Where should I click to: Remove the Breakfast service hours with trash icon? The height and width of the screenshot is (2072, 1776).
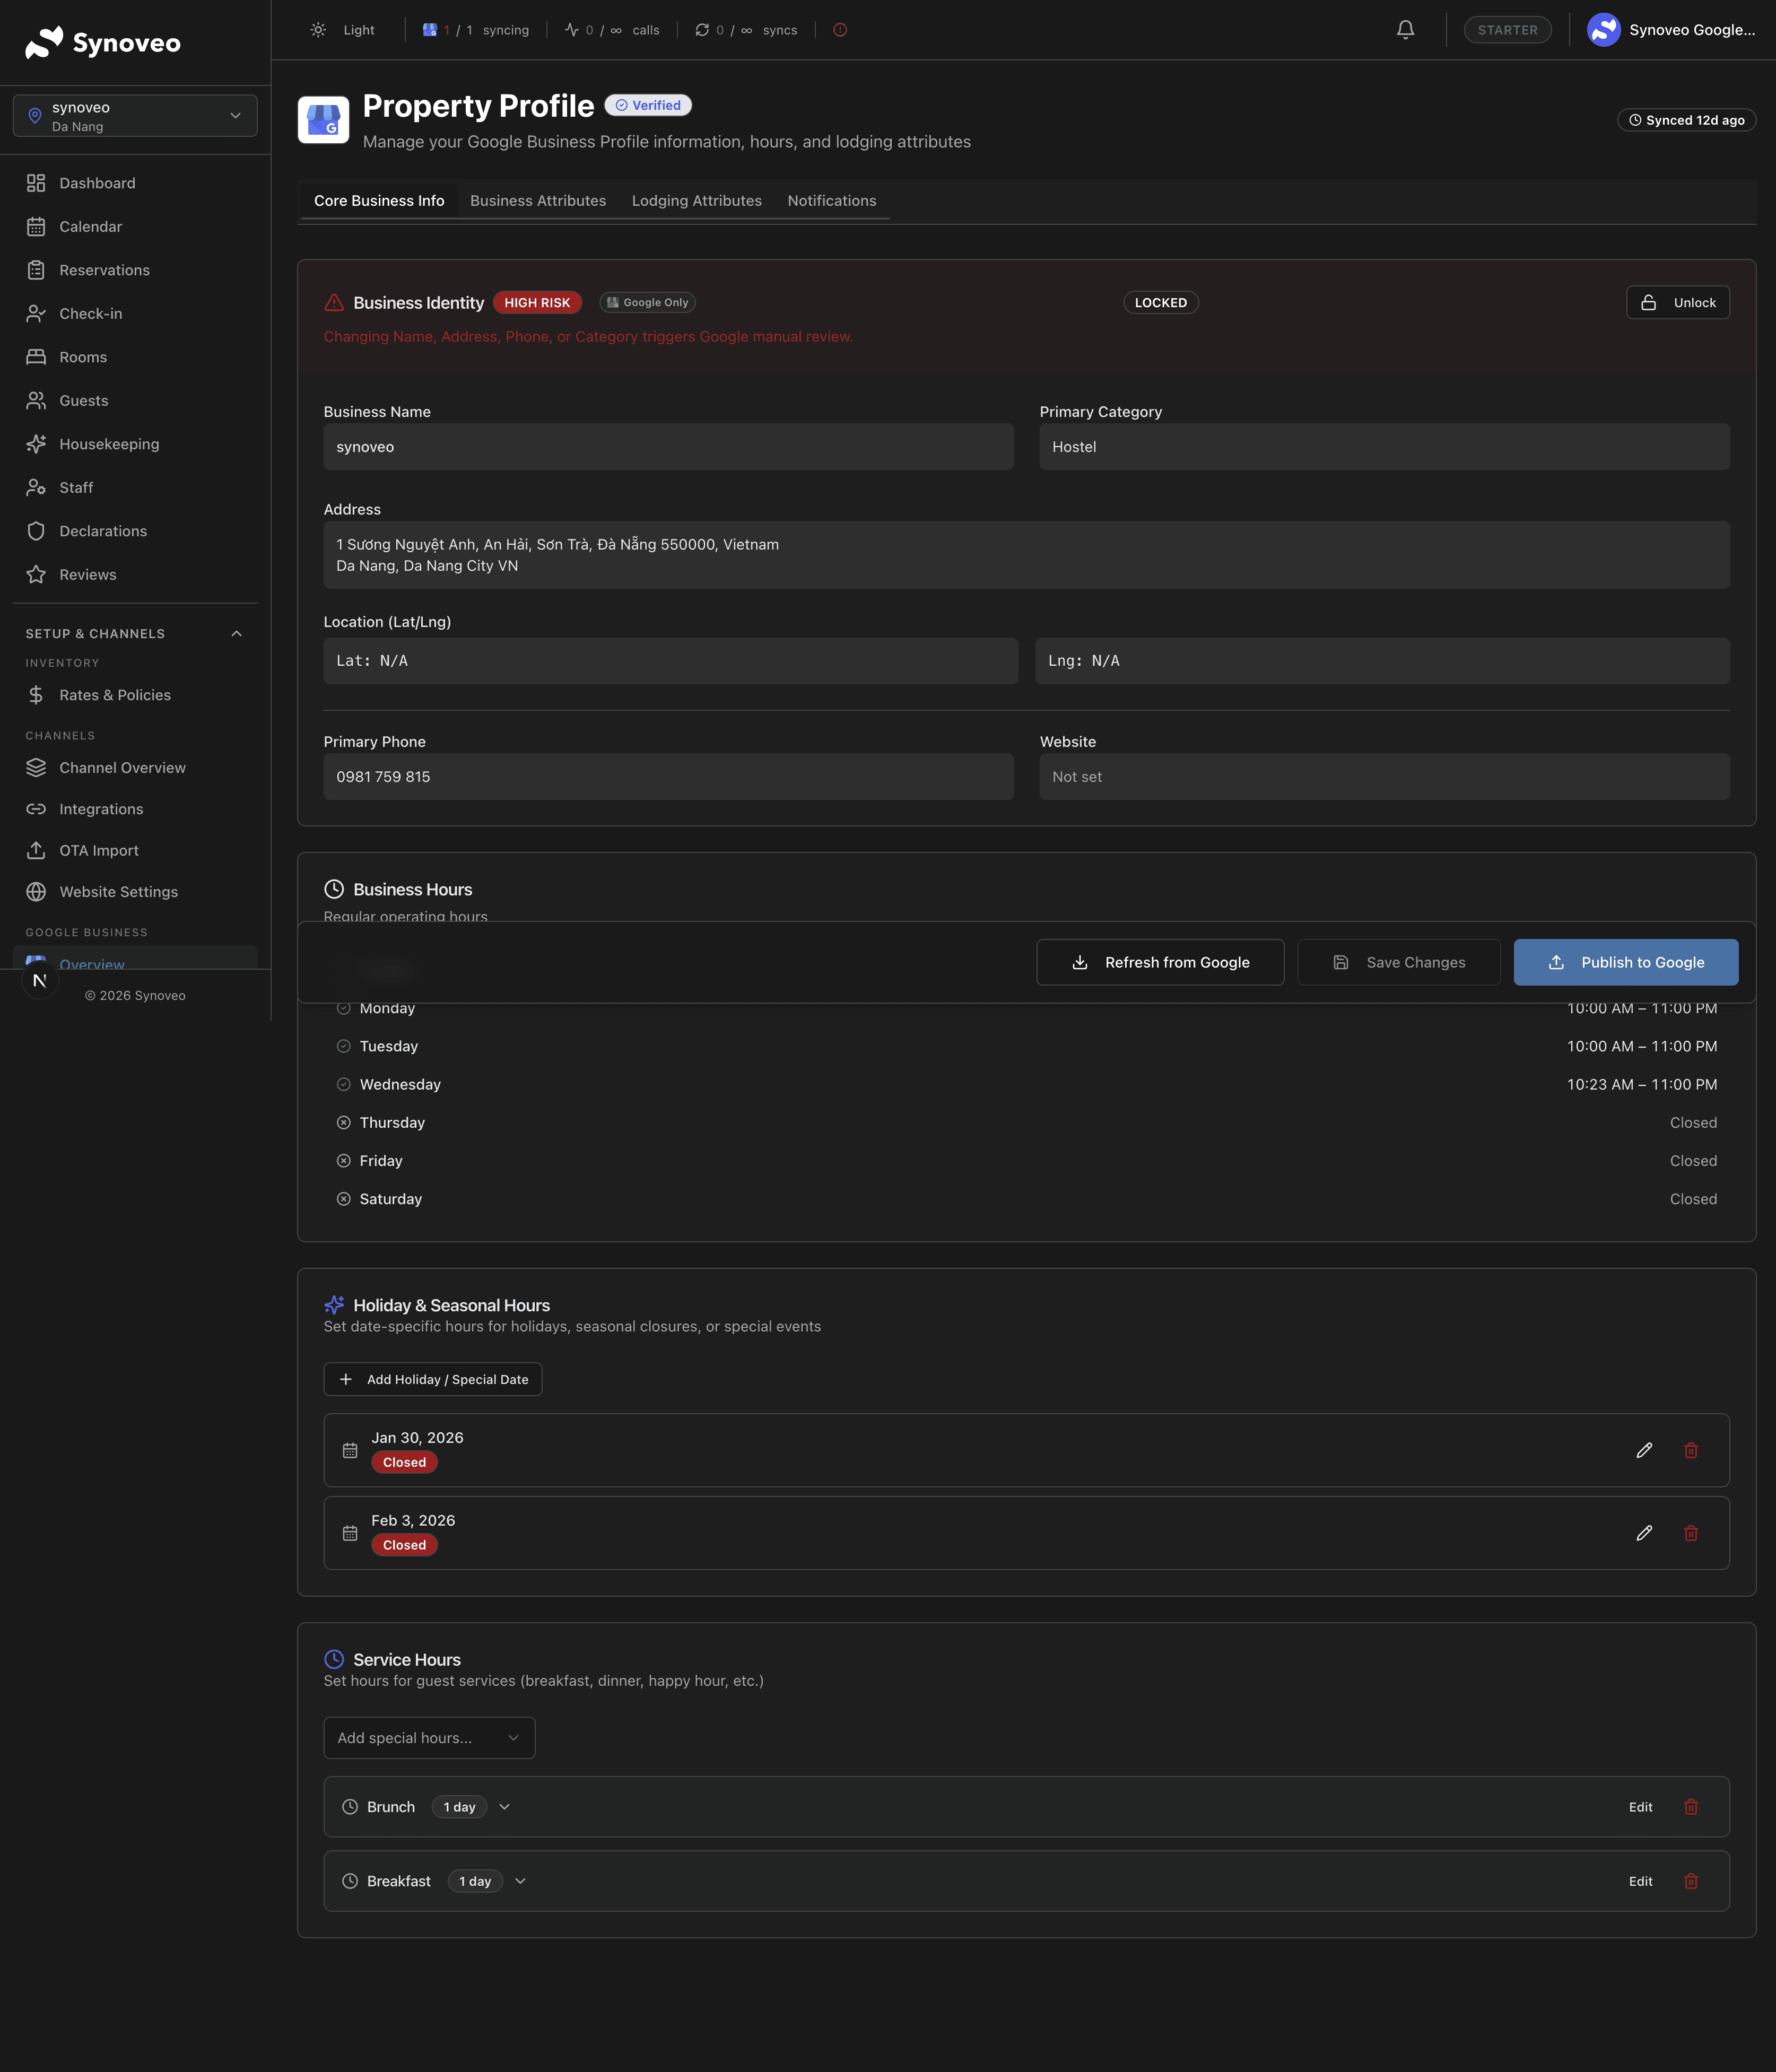tap(1690, 1881)
